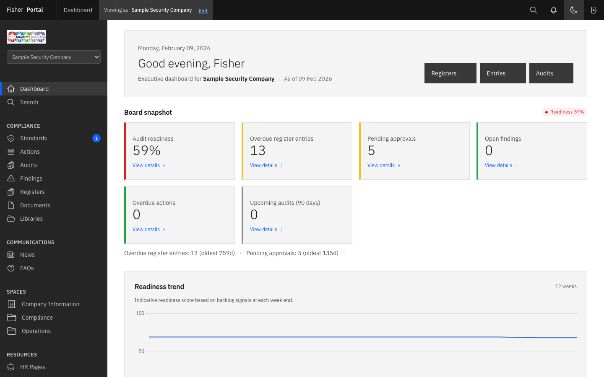Switch to the Dashboard tab
604x377 pixels.
[x=78, y=10]
